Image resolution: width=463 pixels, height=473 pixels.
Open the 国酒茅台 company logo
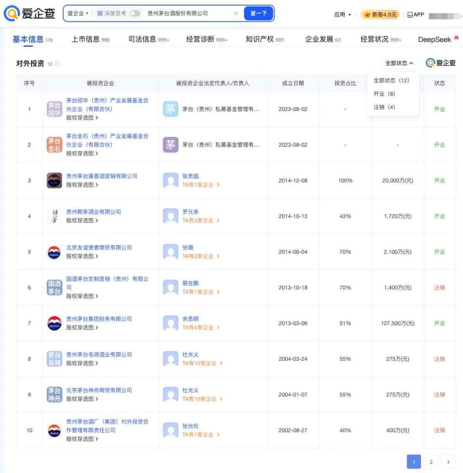[54, 287]
